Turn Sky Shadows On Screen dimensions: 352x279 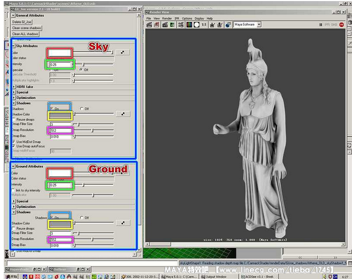52,108
